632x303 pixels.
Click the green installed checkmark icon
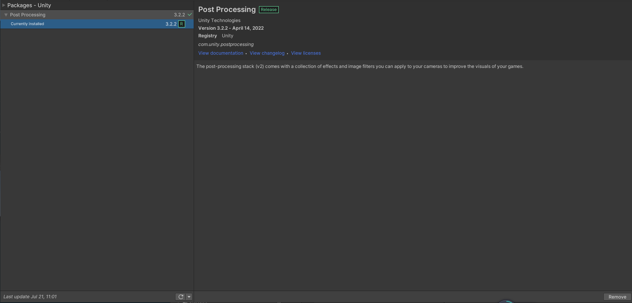pos(190,15)
